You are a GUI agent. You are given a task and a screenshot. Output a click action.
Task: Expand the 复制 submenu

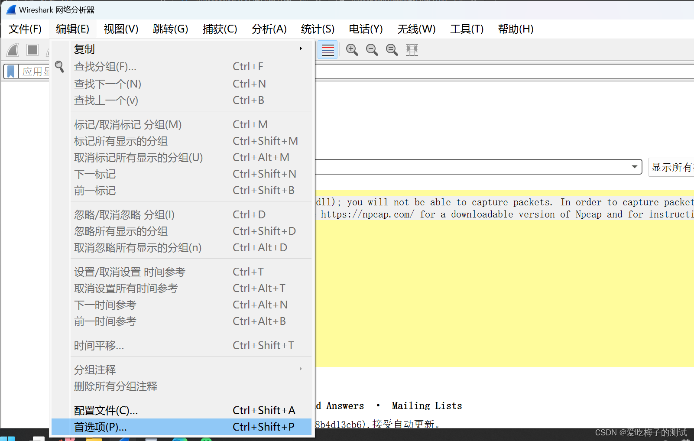tap(182, 49)
